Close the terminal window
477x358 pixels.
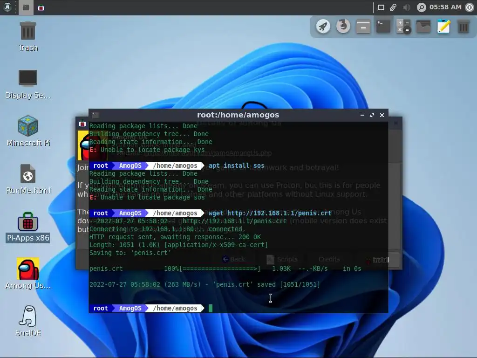(x=382, y=115)
